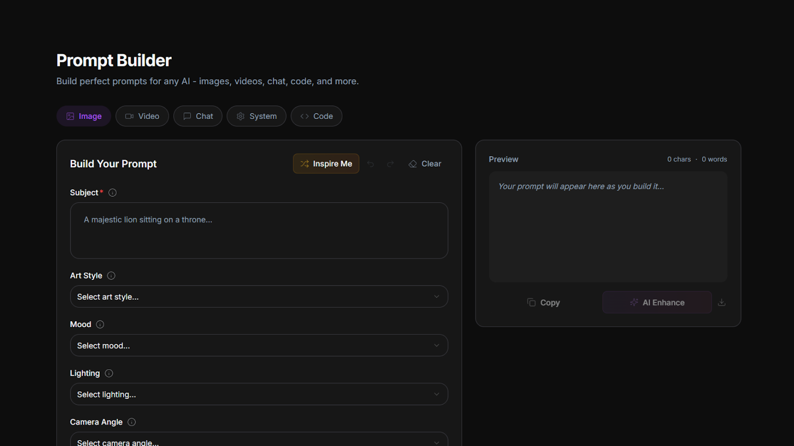
Task: Open the Select camera angle dropdown
Action: pyautogui.click(x=259, y=441)
